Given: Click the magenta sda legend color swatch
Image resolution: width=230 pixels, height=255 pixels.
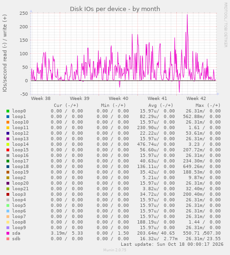Looking at the screenshot, I should [8, 233].
